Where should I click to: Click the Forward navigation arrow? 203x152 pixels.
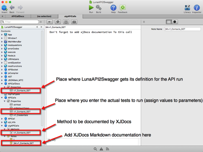[20, 9]
